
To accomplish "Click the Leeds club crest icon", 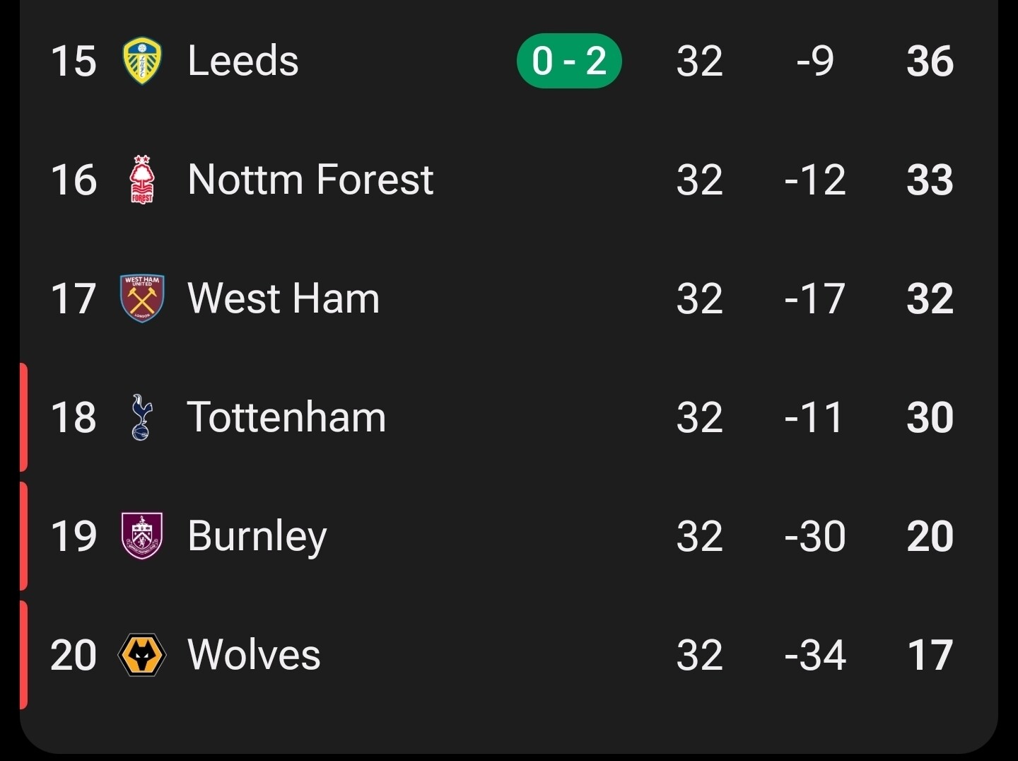I will click(x=141, y=61).
